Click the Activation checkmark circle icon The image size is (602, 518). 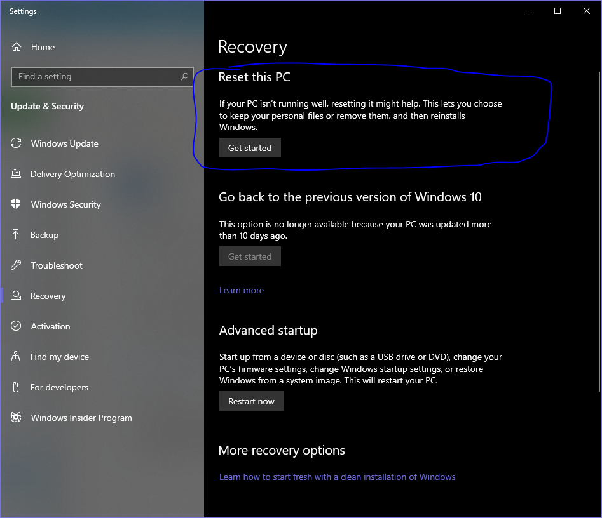coord(16,326)
